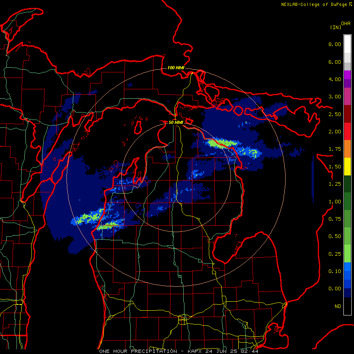
Task: Click the 3.00 legend value
Action: [x=335, y=97]
